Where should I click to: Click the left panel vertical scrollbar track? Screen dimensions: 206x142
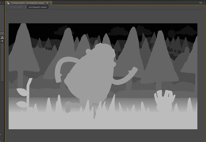2,62
